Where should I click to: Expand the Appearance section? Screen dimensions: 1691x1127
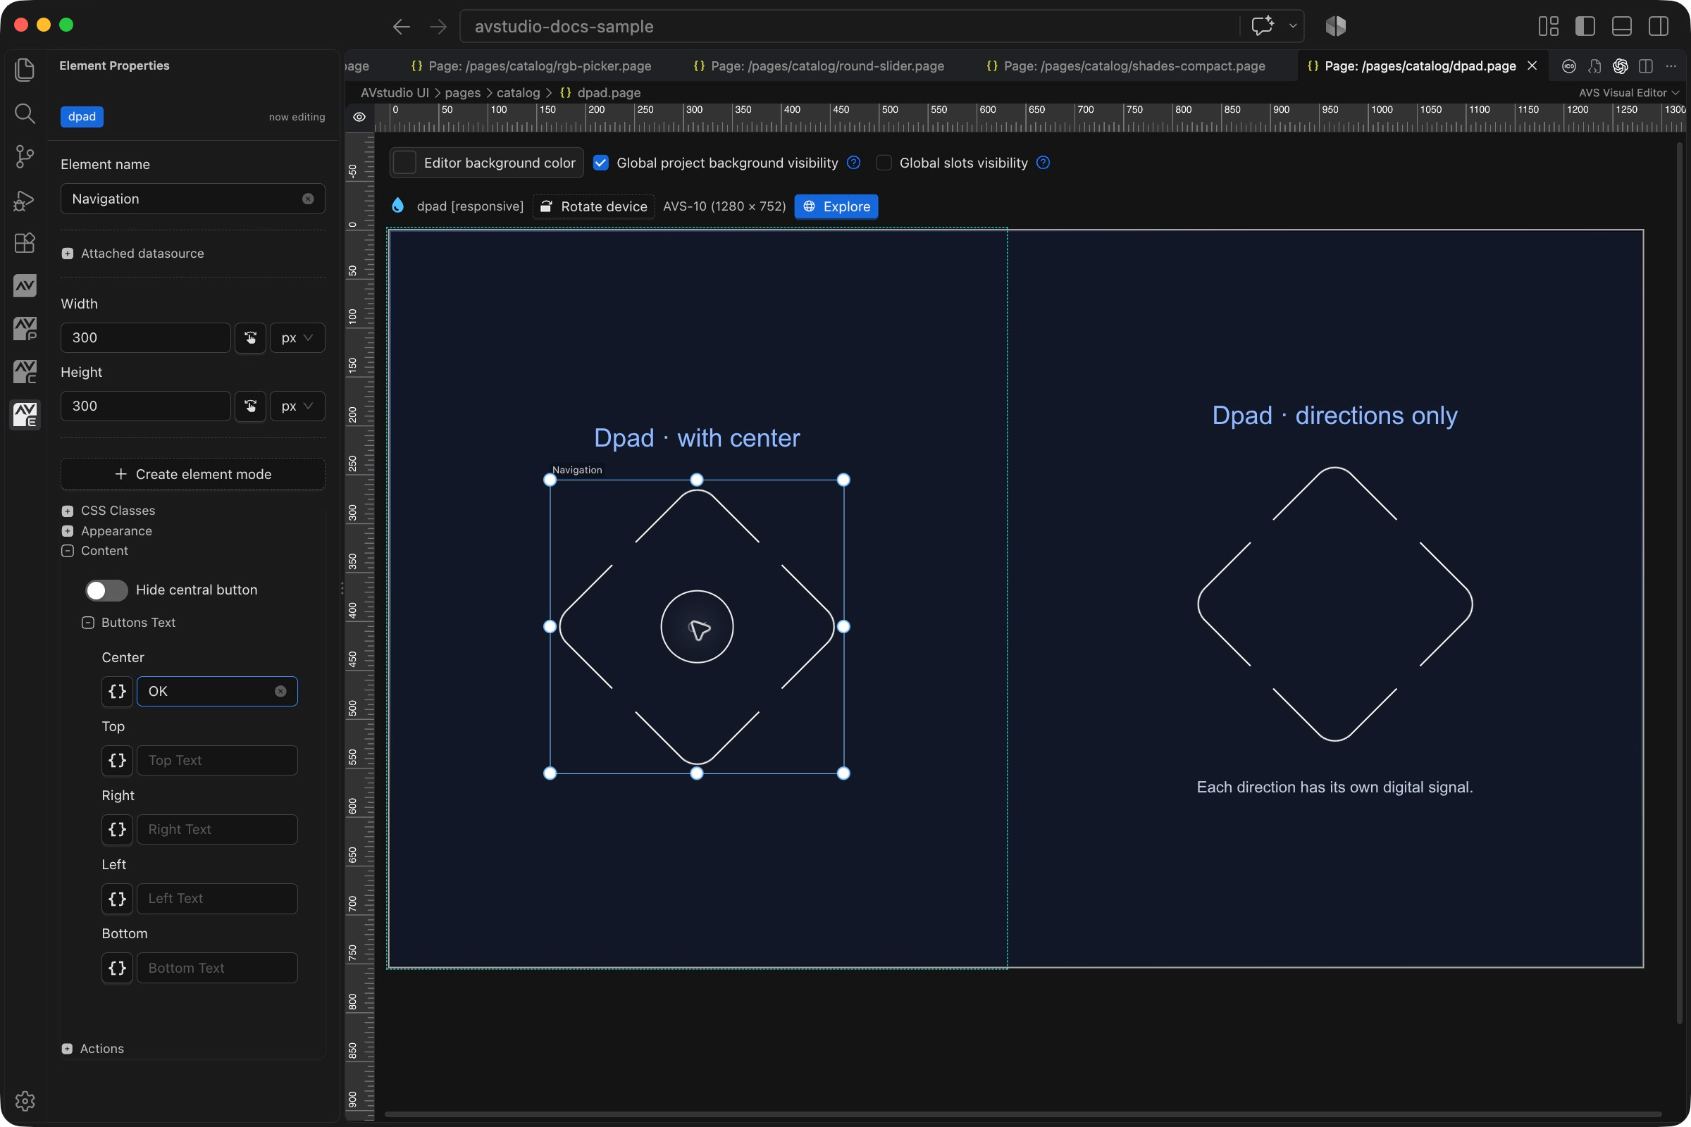pos(107,531)
